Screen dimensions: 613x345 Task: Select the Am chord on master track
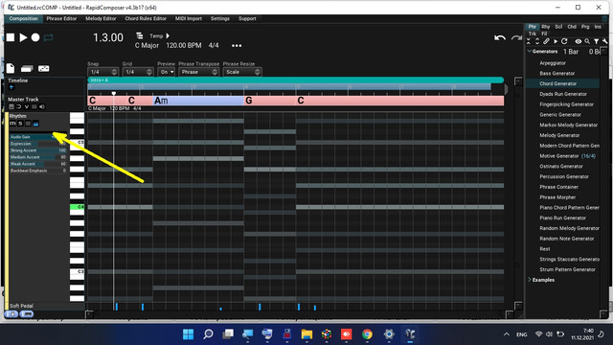point(198,101)
